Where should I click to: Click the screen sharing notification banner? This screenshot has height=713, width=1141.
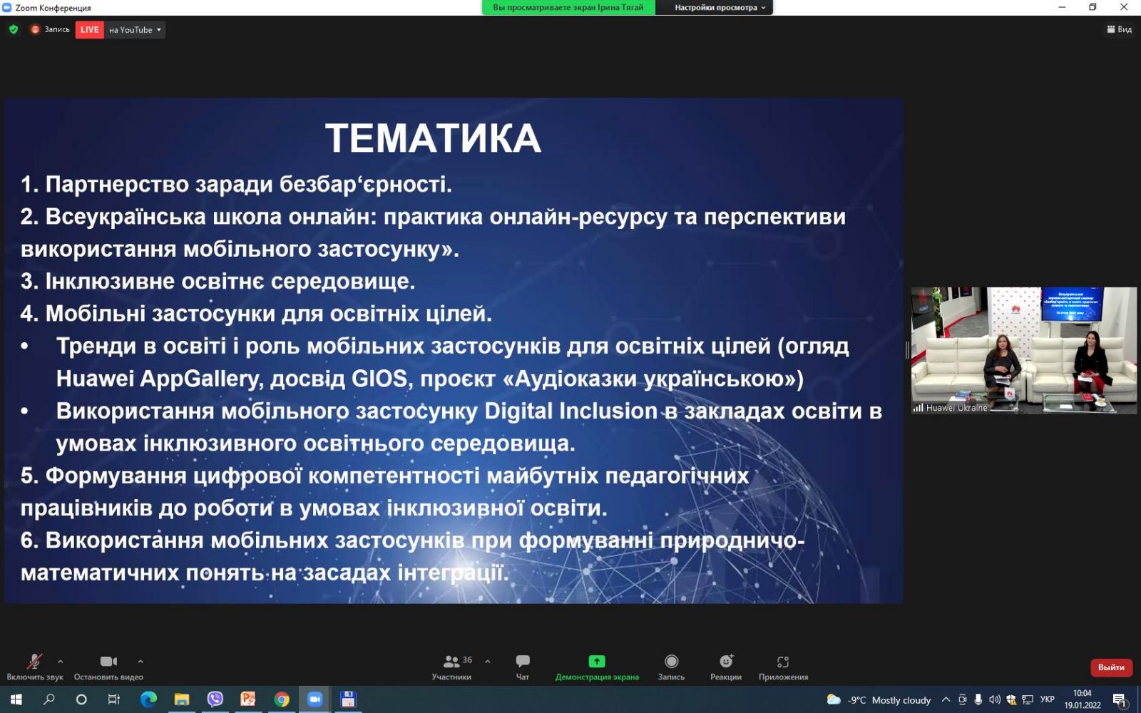[568, 8]
